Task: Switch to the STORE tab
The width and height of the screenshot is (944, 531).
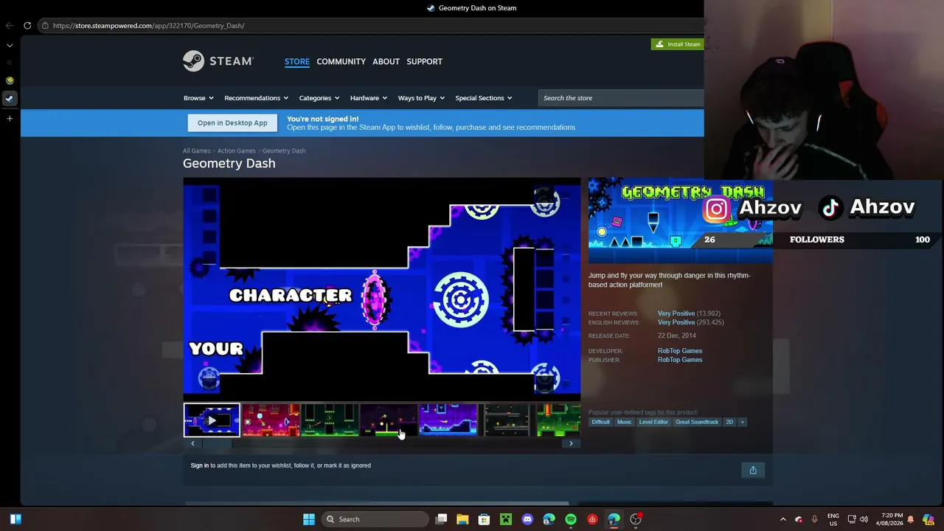Action: [297, 61]
